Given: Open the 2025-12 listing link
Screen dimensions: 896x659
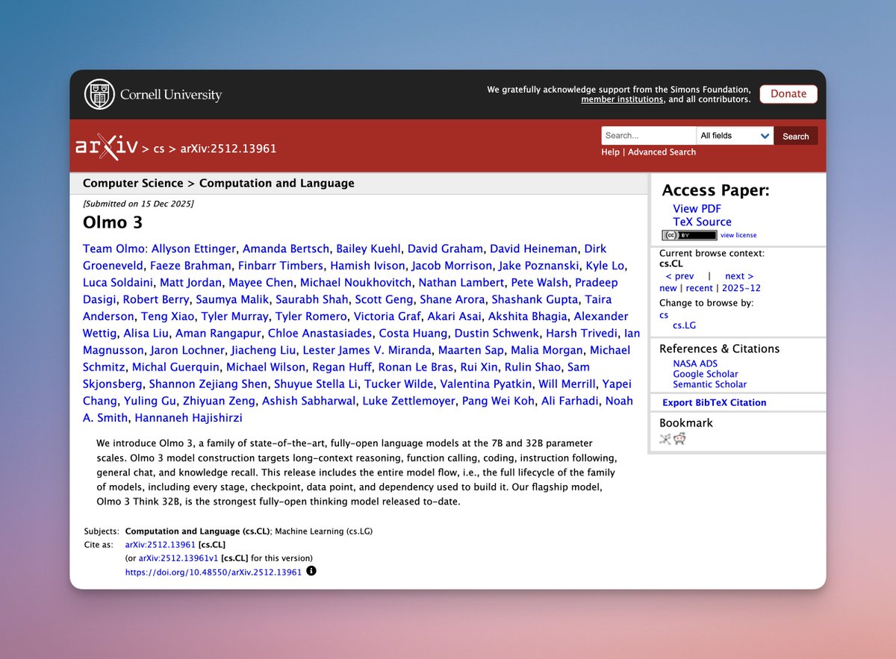Looking at the screenshot, I should pos(741,288).
